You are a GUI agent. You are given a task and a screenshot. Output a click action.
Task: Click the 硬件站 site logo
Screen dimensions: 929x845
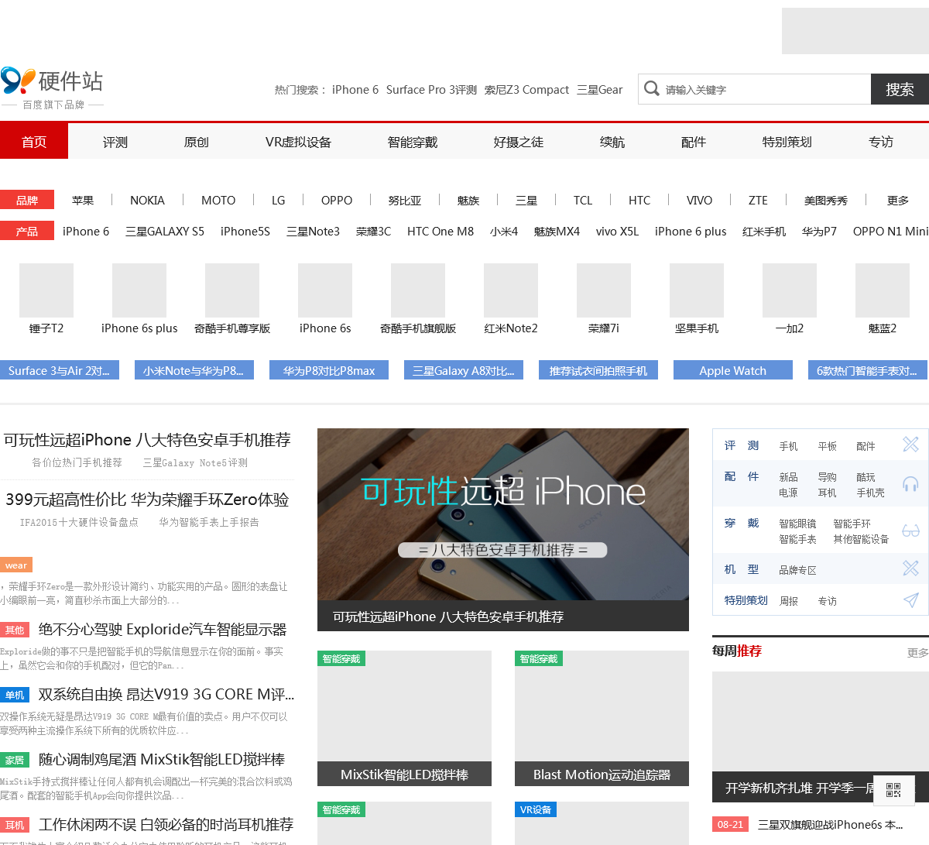pos(52,88)
